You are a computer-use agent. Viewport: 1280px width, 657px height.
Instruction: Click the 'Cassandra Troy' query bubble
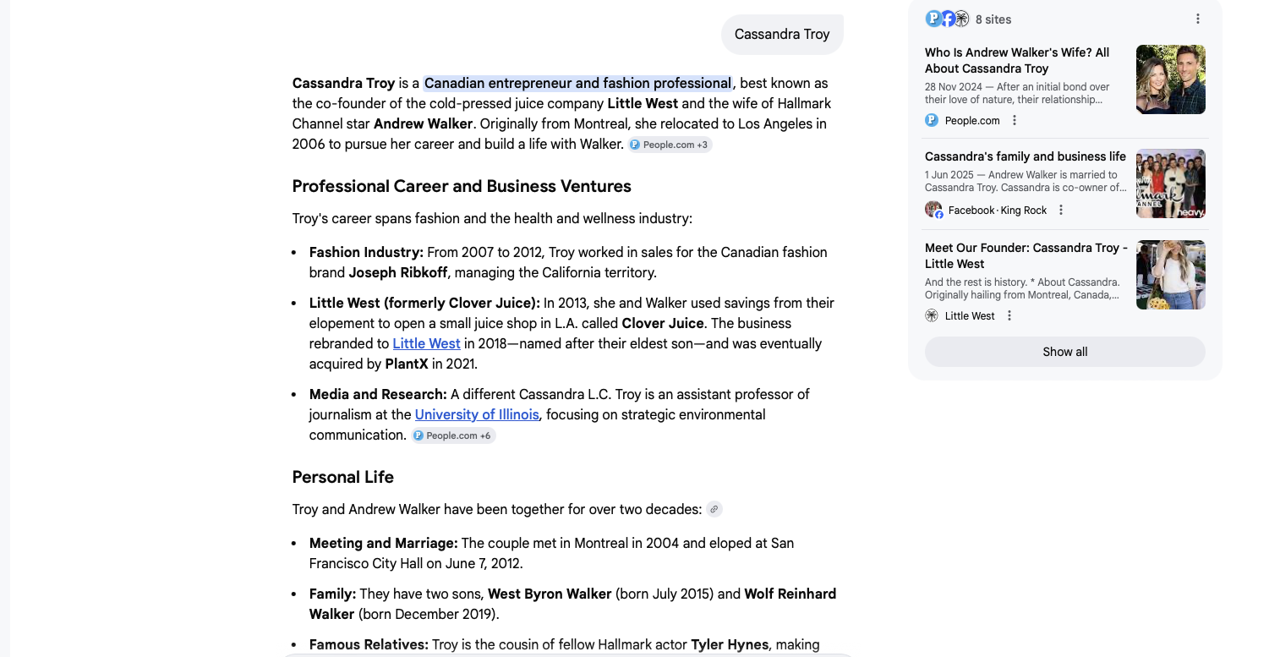click(781, 35)
